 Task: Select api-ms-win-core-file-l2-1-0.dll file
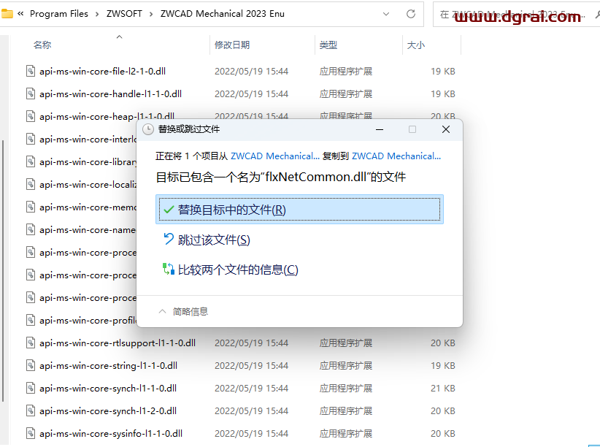click(x=102, y=72)
